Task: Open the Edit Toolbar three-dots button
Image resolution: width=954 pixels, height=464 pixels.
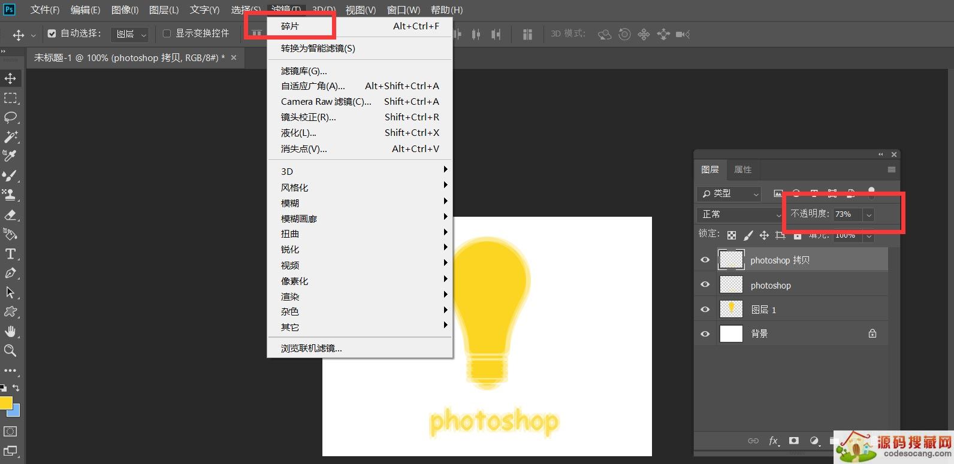Action: click(x=10, y=371)
